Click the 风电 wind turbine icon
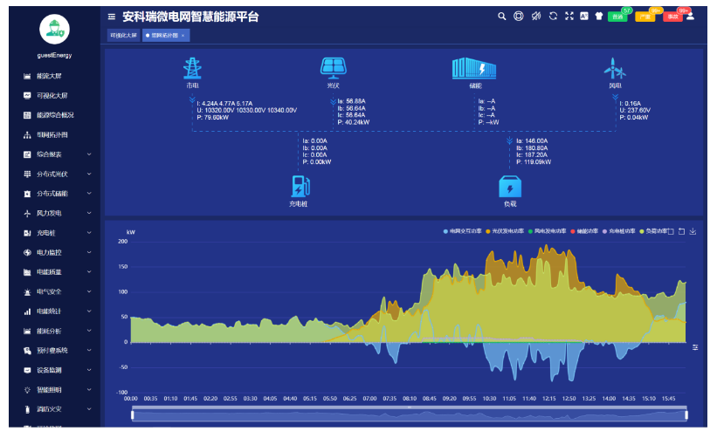 tap(615, 69)
